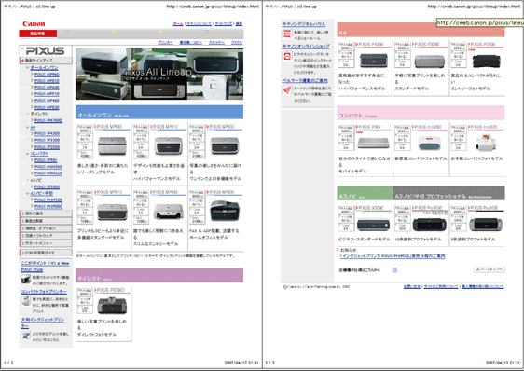524x371 pixels.
Task: Open PIXUS mini260 sidebar link
Action: click(x=48, y=167)
